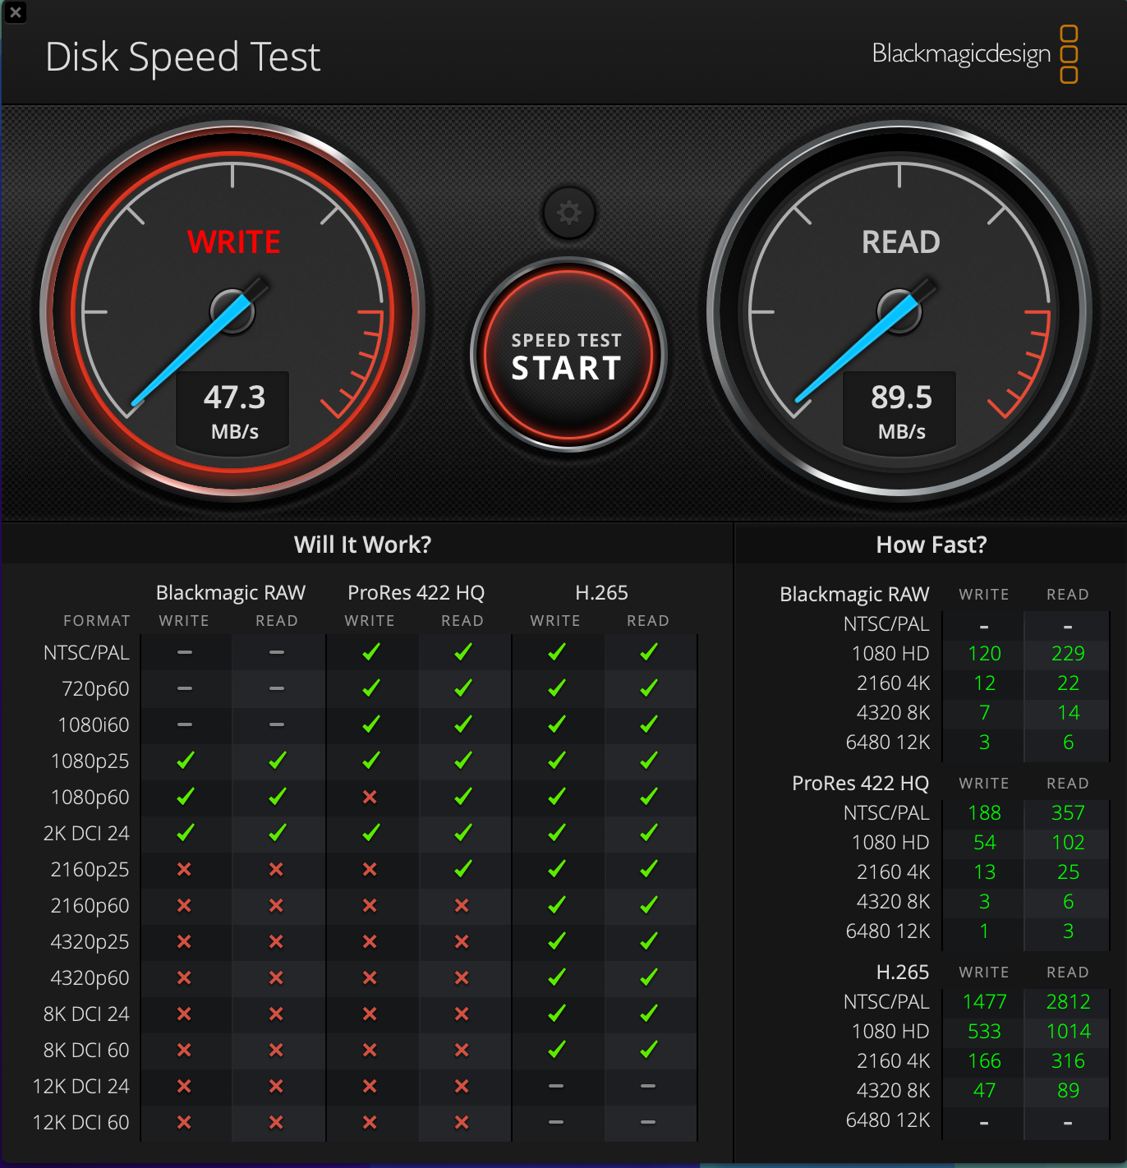Viewport: 1127px width, 1168px height.
Task: Click the ProRes 422 HQ write checkmark for 720p60
Action: [x=370, y=688]
